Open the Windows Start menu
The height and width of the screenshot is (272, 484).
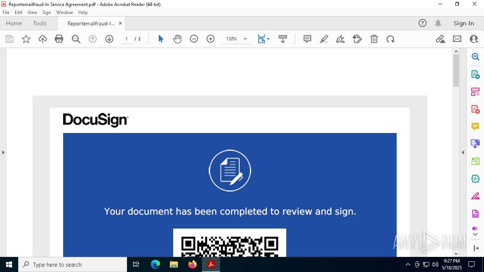tap(9, 264)
